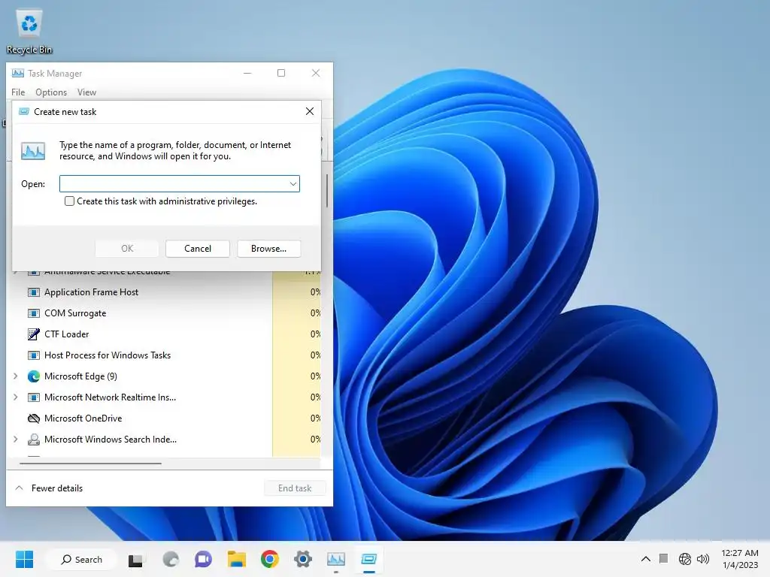Open File Explorer from the taskbar
Viewport: 770px width, 577px height.
click(x=237, y=559)
